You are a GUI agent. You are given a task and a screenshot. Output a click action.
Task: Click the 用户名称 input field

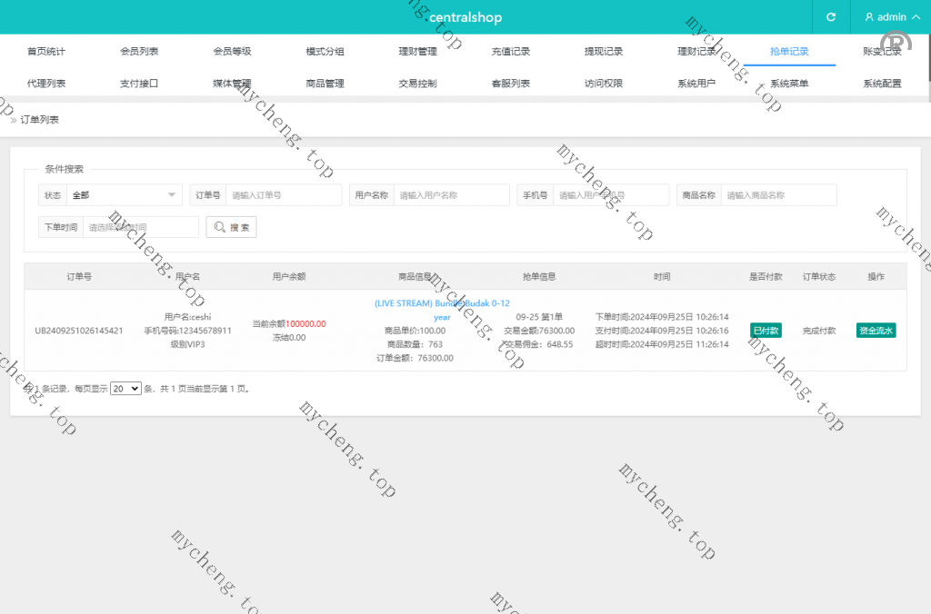[451, 195]
